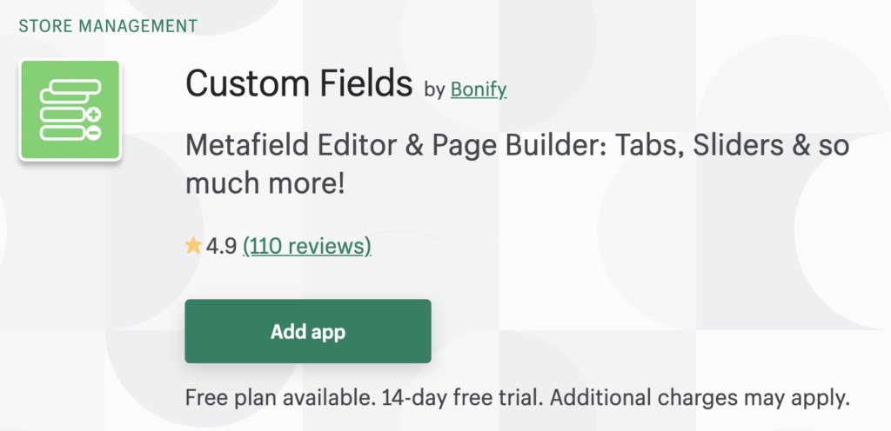Open the 110 reviews link
Image resolution: width=891 pixels, height=431 pixels.
click(307, 247)
